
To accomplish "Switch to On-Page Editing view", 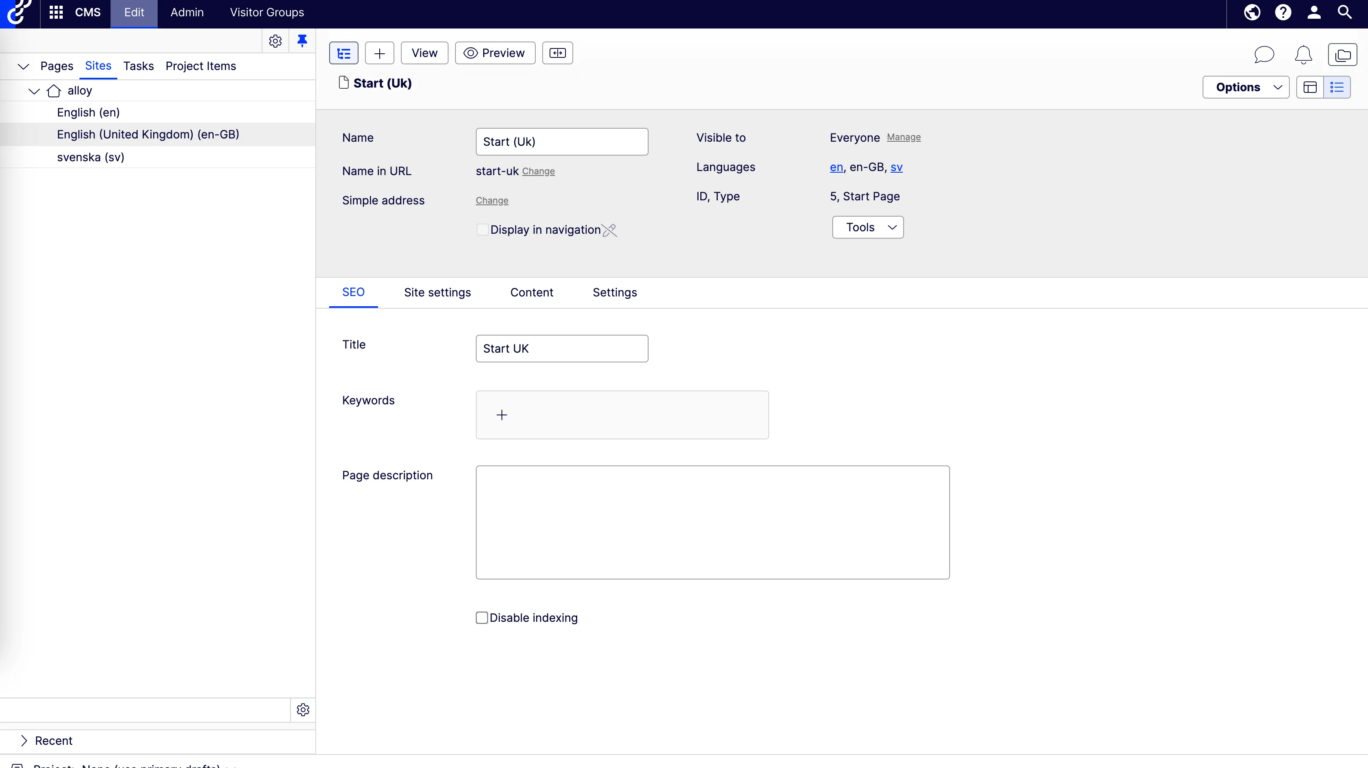I will (1310, 87).
